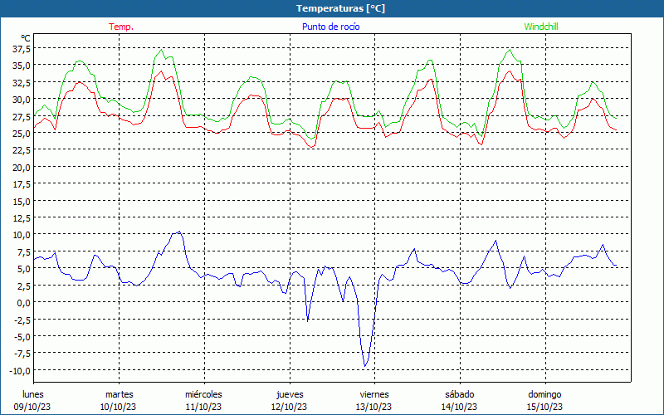The image size is (664, 415).
Task: Click the -10,0 y-axis value
Action: (x=19, y=370)
